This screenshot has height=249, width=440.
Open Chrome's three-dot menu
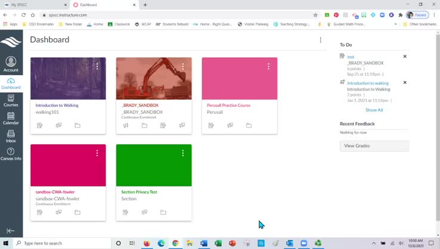(x=434, y=15)
